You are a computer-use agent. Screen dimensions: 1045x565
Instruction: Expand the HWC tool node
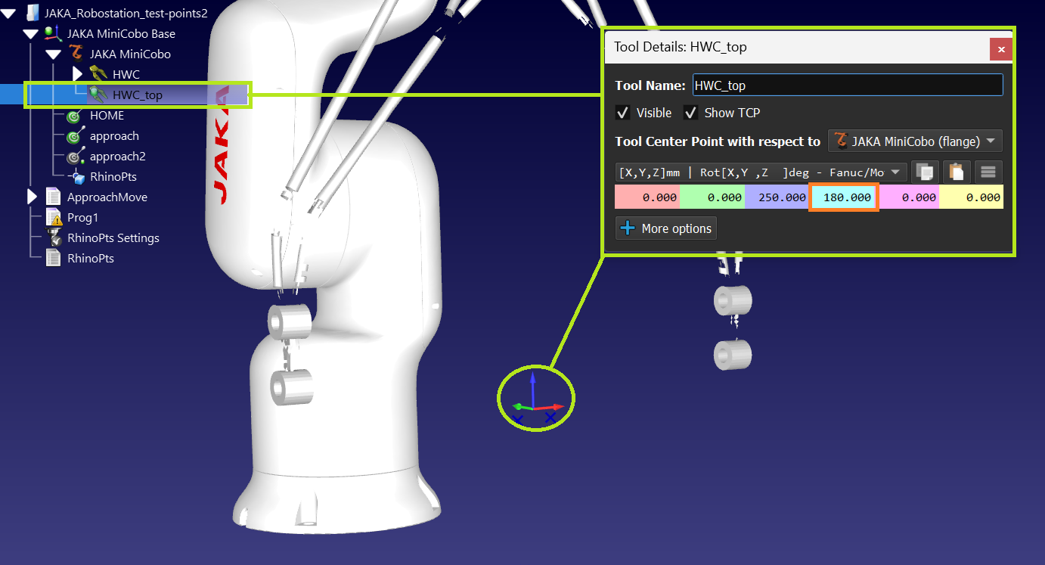(77, 74)
